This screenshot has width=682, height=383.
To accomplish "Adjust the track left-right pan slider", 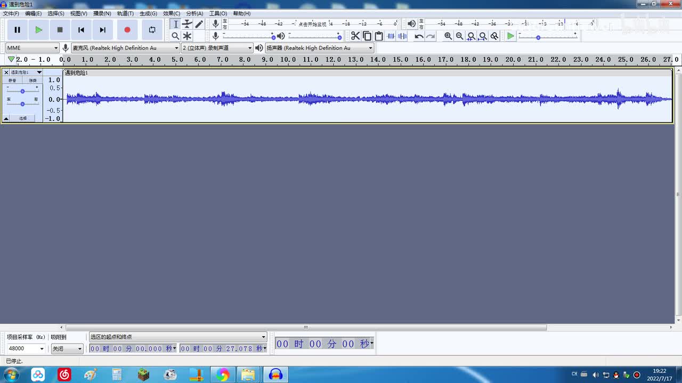I will coord(22,103).
